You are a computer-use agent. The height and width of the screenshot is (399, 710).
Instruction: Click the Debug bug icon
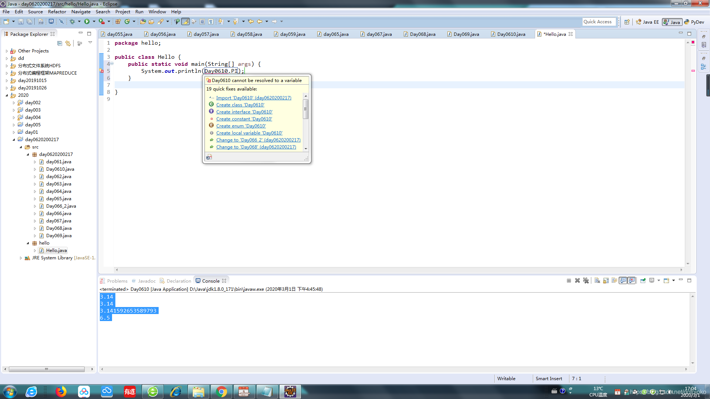coord(72,22)
